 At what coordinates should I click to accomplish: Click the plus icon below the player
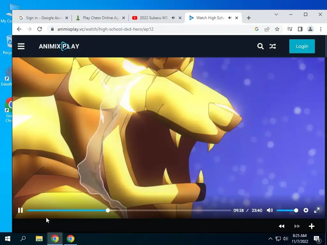point(312,226)
